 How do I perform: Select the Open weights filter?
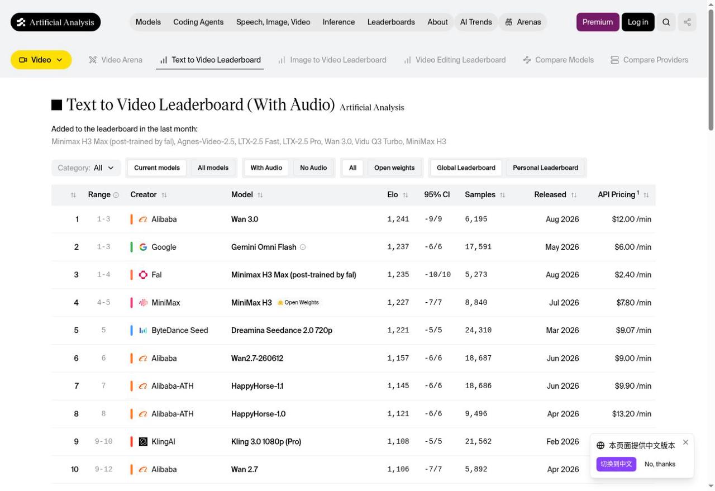[x=394, y=168]
